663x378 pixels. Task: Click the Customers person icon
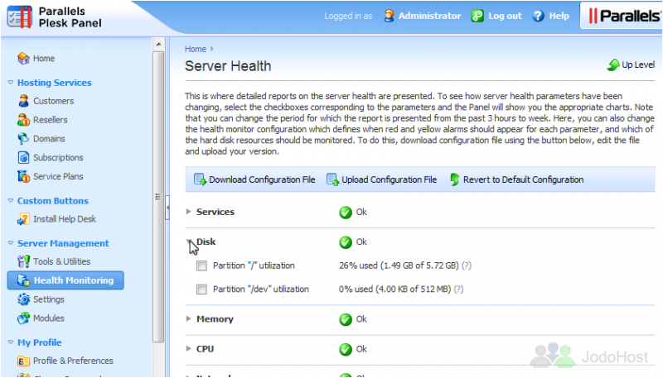24,101
